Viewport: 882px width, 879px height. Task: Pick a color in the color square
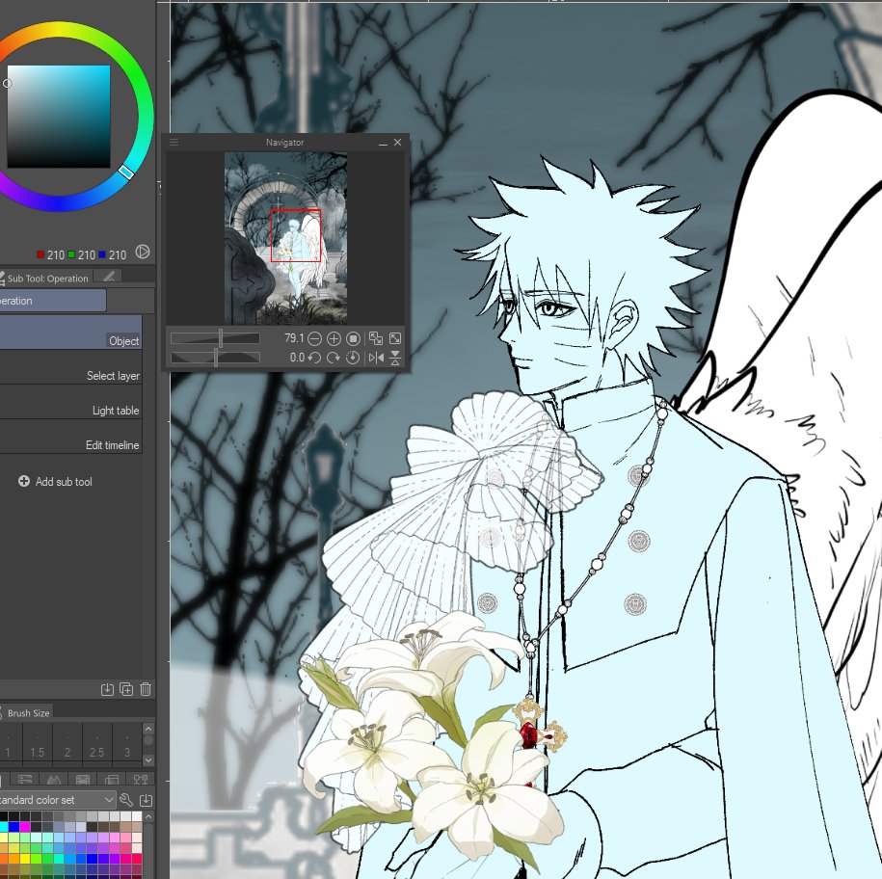[x=59, y=117]
